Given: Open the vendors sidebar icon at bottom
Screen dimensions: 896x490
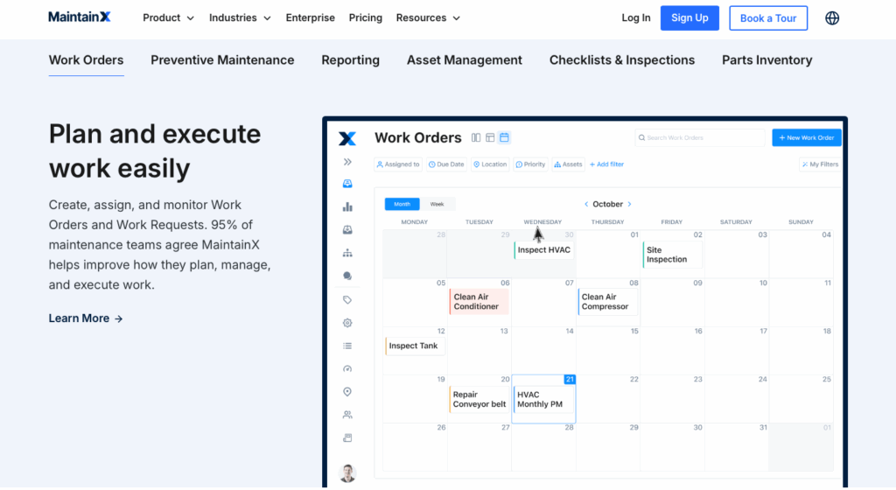Looking at the screenshot, I should click(347, 438).
